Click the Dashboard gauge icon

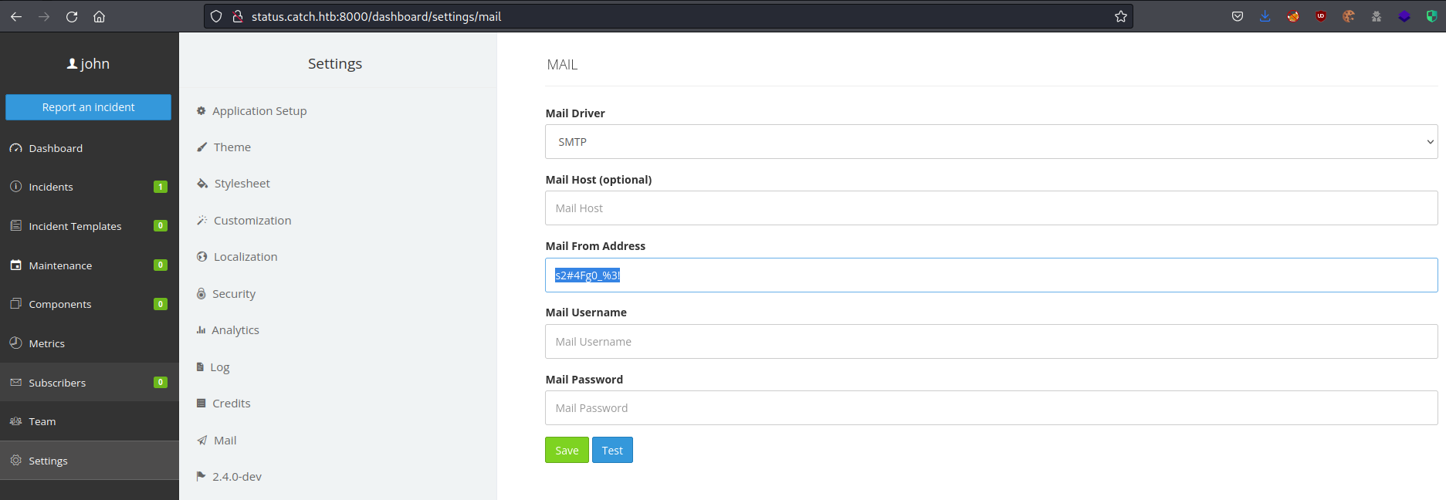tap(15, 148)
